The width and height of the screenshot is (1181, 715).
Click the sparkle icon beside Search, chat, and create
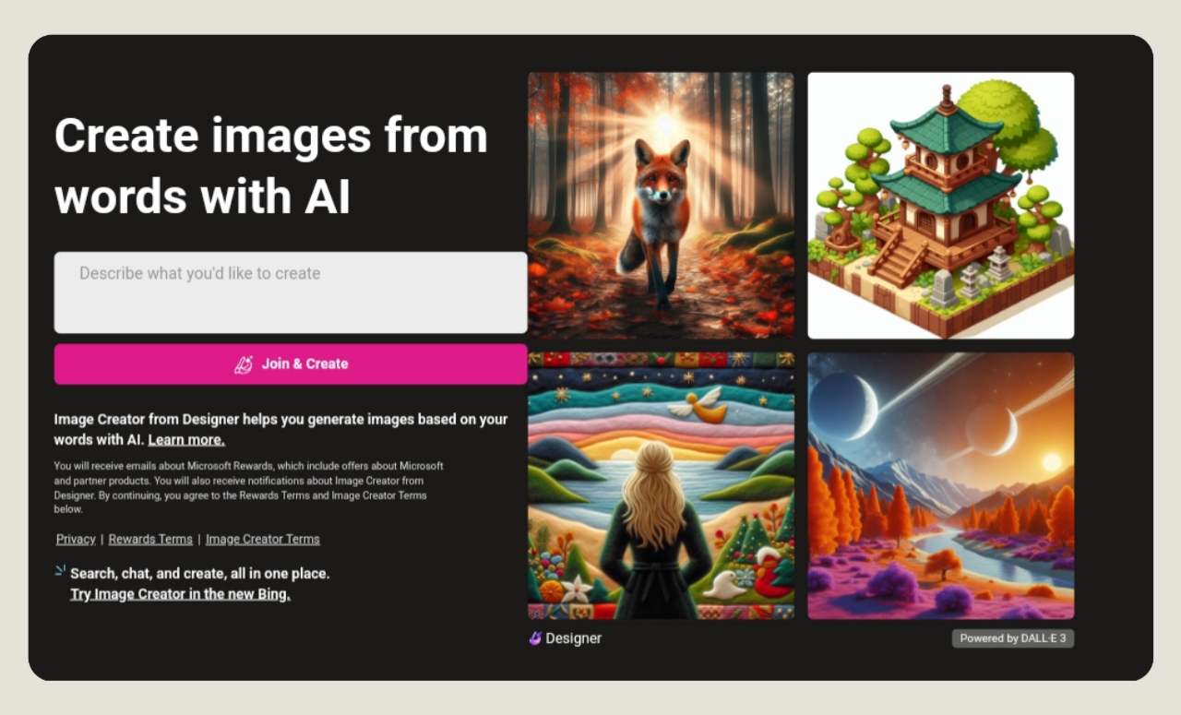coord(60,571)
